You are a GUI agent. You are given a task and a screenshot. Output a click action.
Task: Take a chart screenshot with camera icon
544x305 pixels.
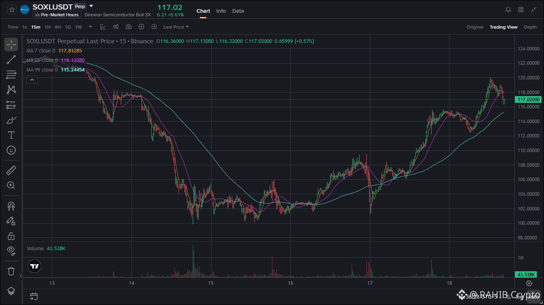click(x=129, y=27)
